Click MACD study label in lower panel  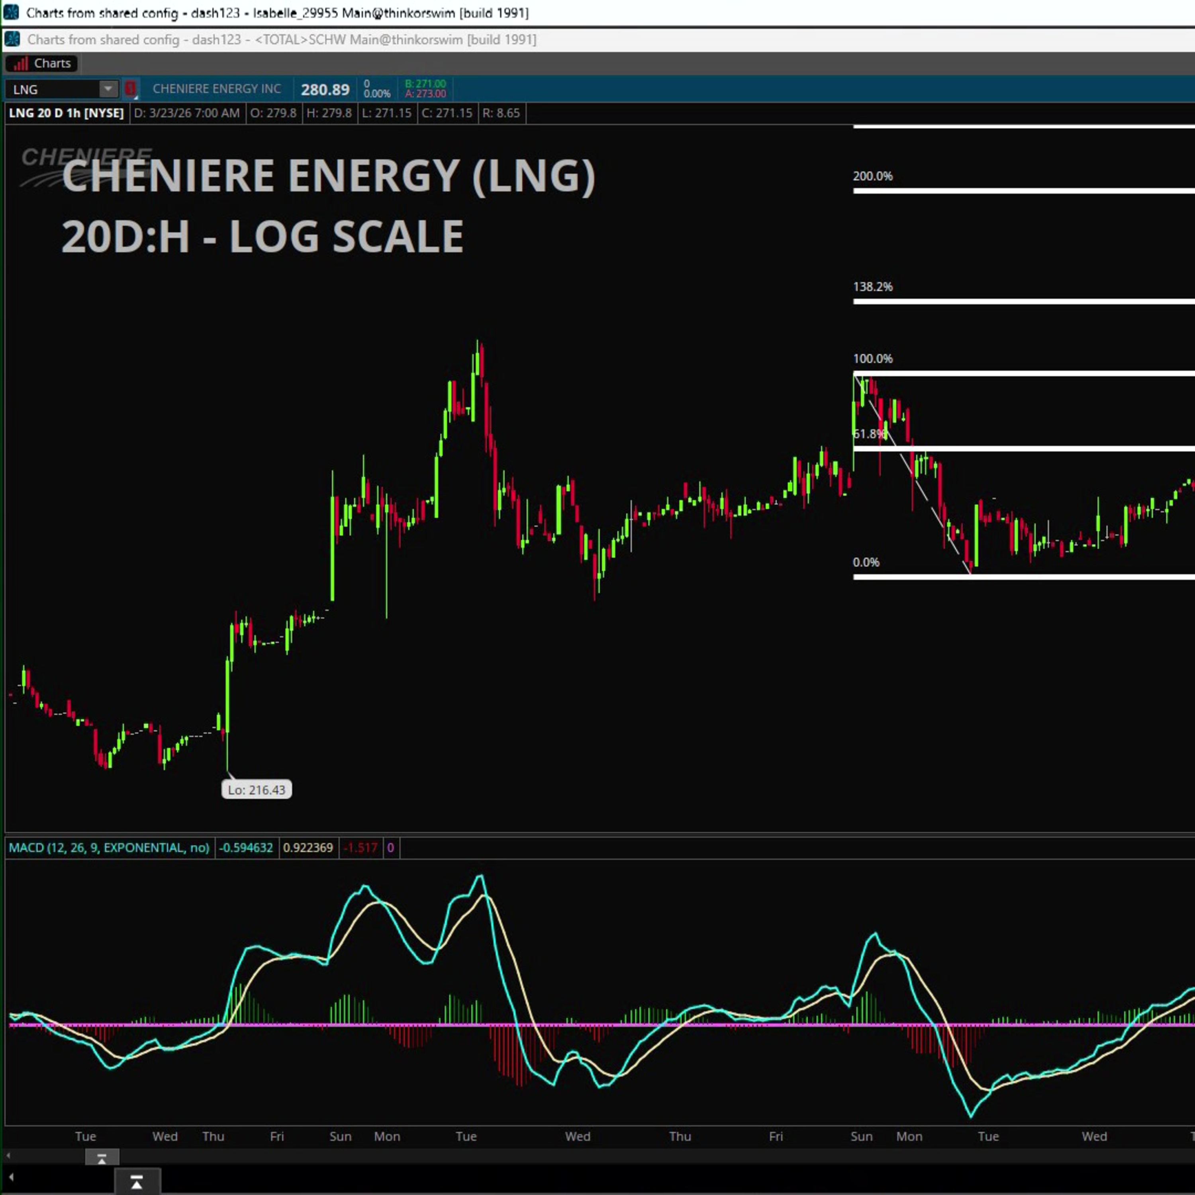coord(109,847)
